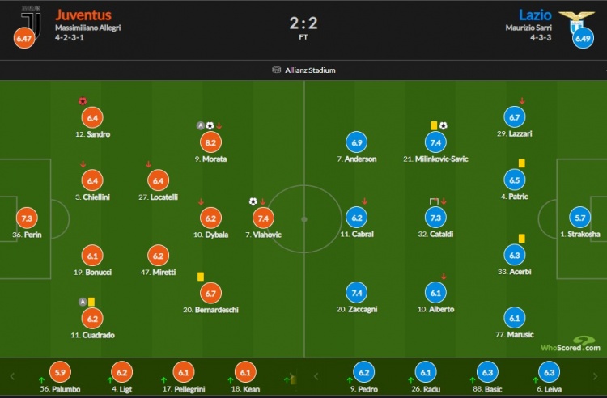Click the Juventus club crest
607x398 pixels.
tap(31, 21)
